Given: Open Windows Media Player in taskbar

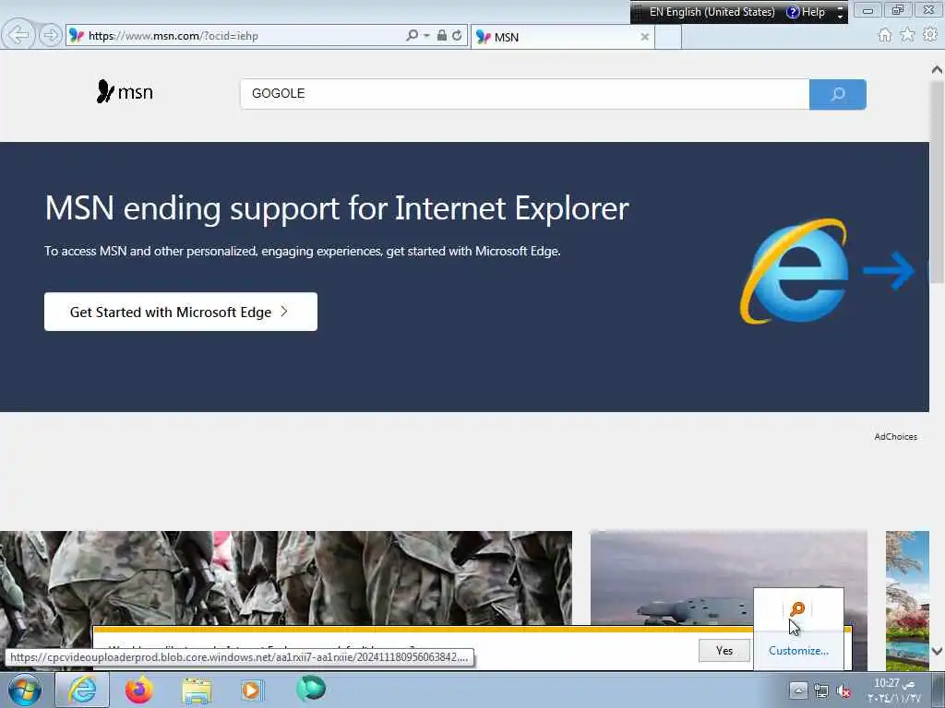Looking at the screenshot, I should pos(252,690).
